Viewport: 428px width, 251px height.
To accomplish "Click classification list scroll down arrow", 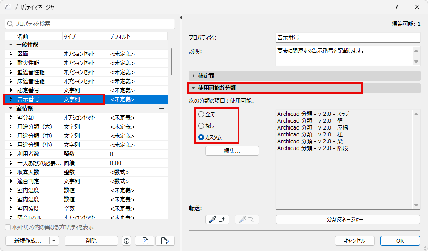I will [x=416, y=205].
